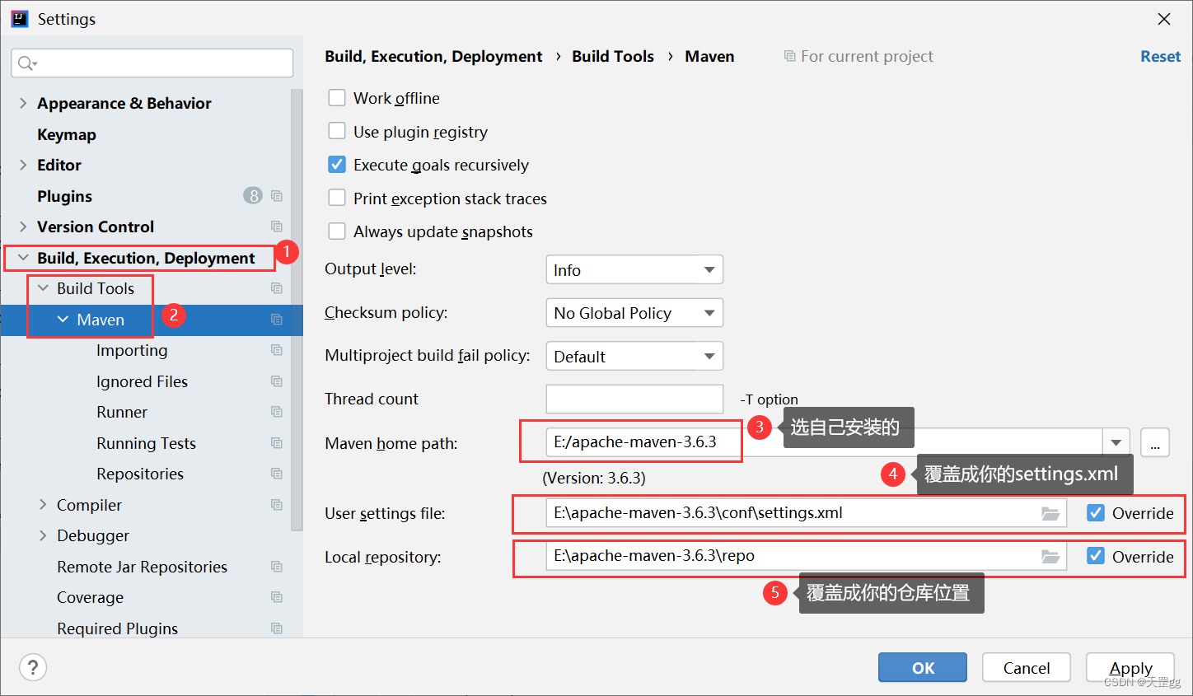Open Maven Repositories settings

point(140,474)
